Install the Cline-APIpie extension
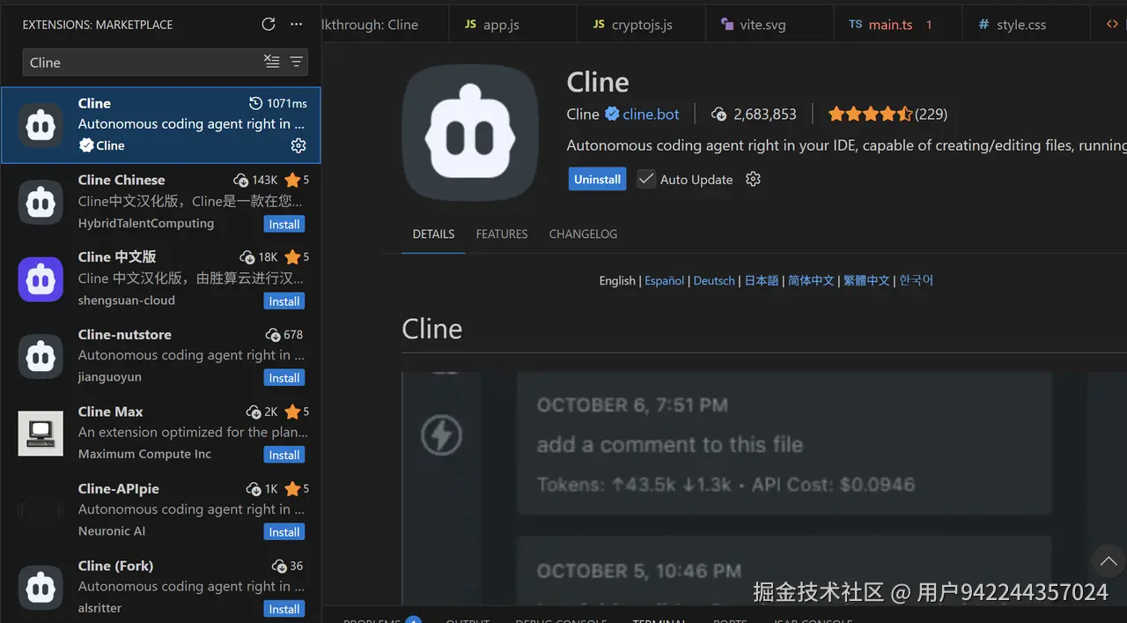This screenshot has width=1127, height=623. (284, 532)
